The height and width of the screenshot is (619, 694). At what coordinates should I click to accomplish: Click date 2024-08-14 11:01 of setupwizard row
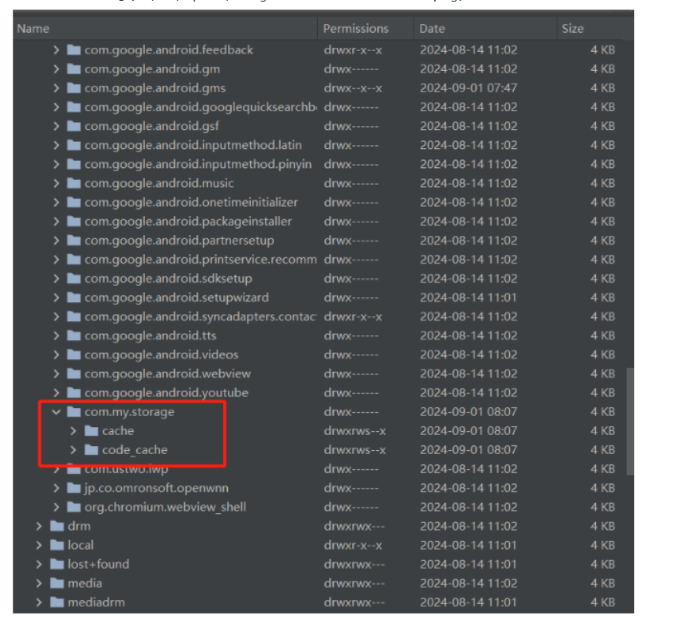[469, 297]
